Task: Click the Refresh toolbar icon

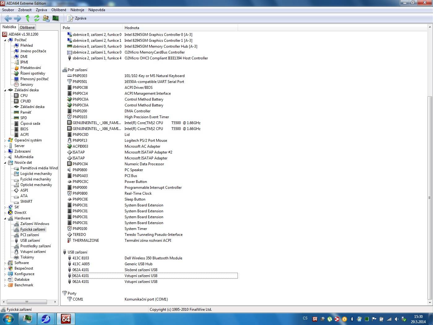Action: click(36, 18)
